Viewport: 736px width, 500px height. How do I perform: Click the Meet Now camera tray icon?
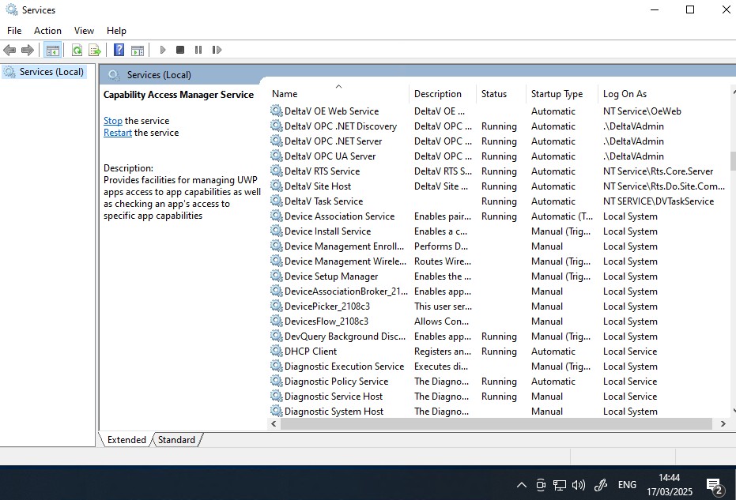(x=541, y=484)
